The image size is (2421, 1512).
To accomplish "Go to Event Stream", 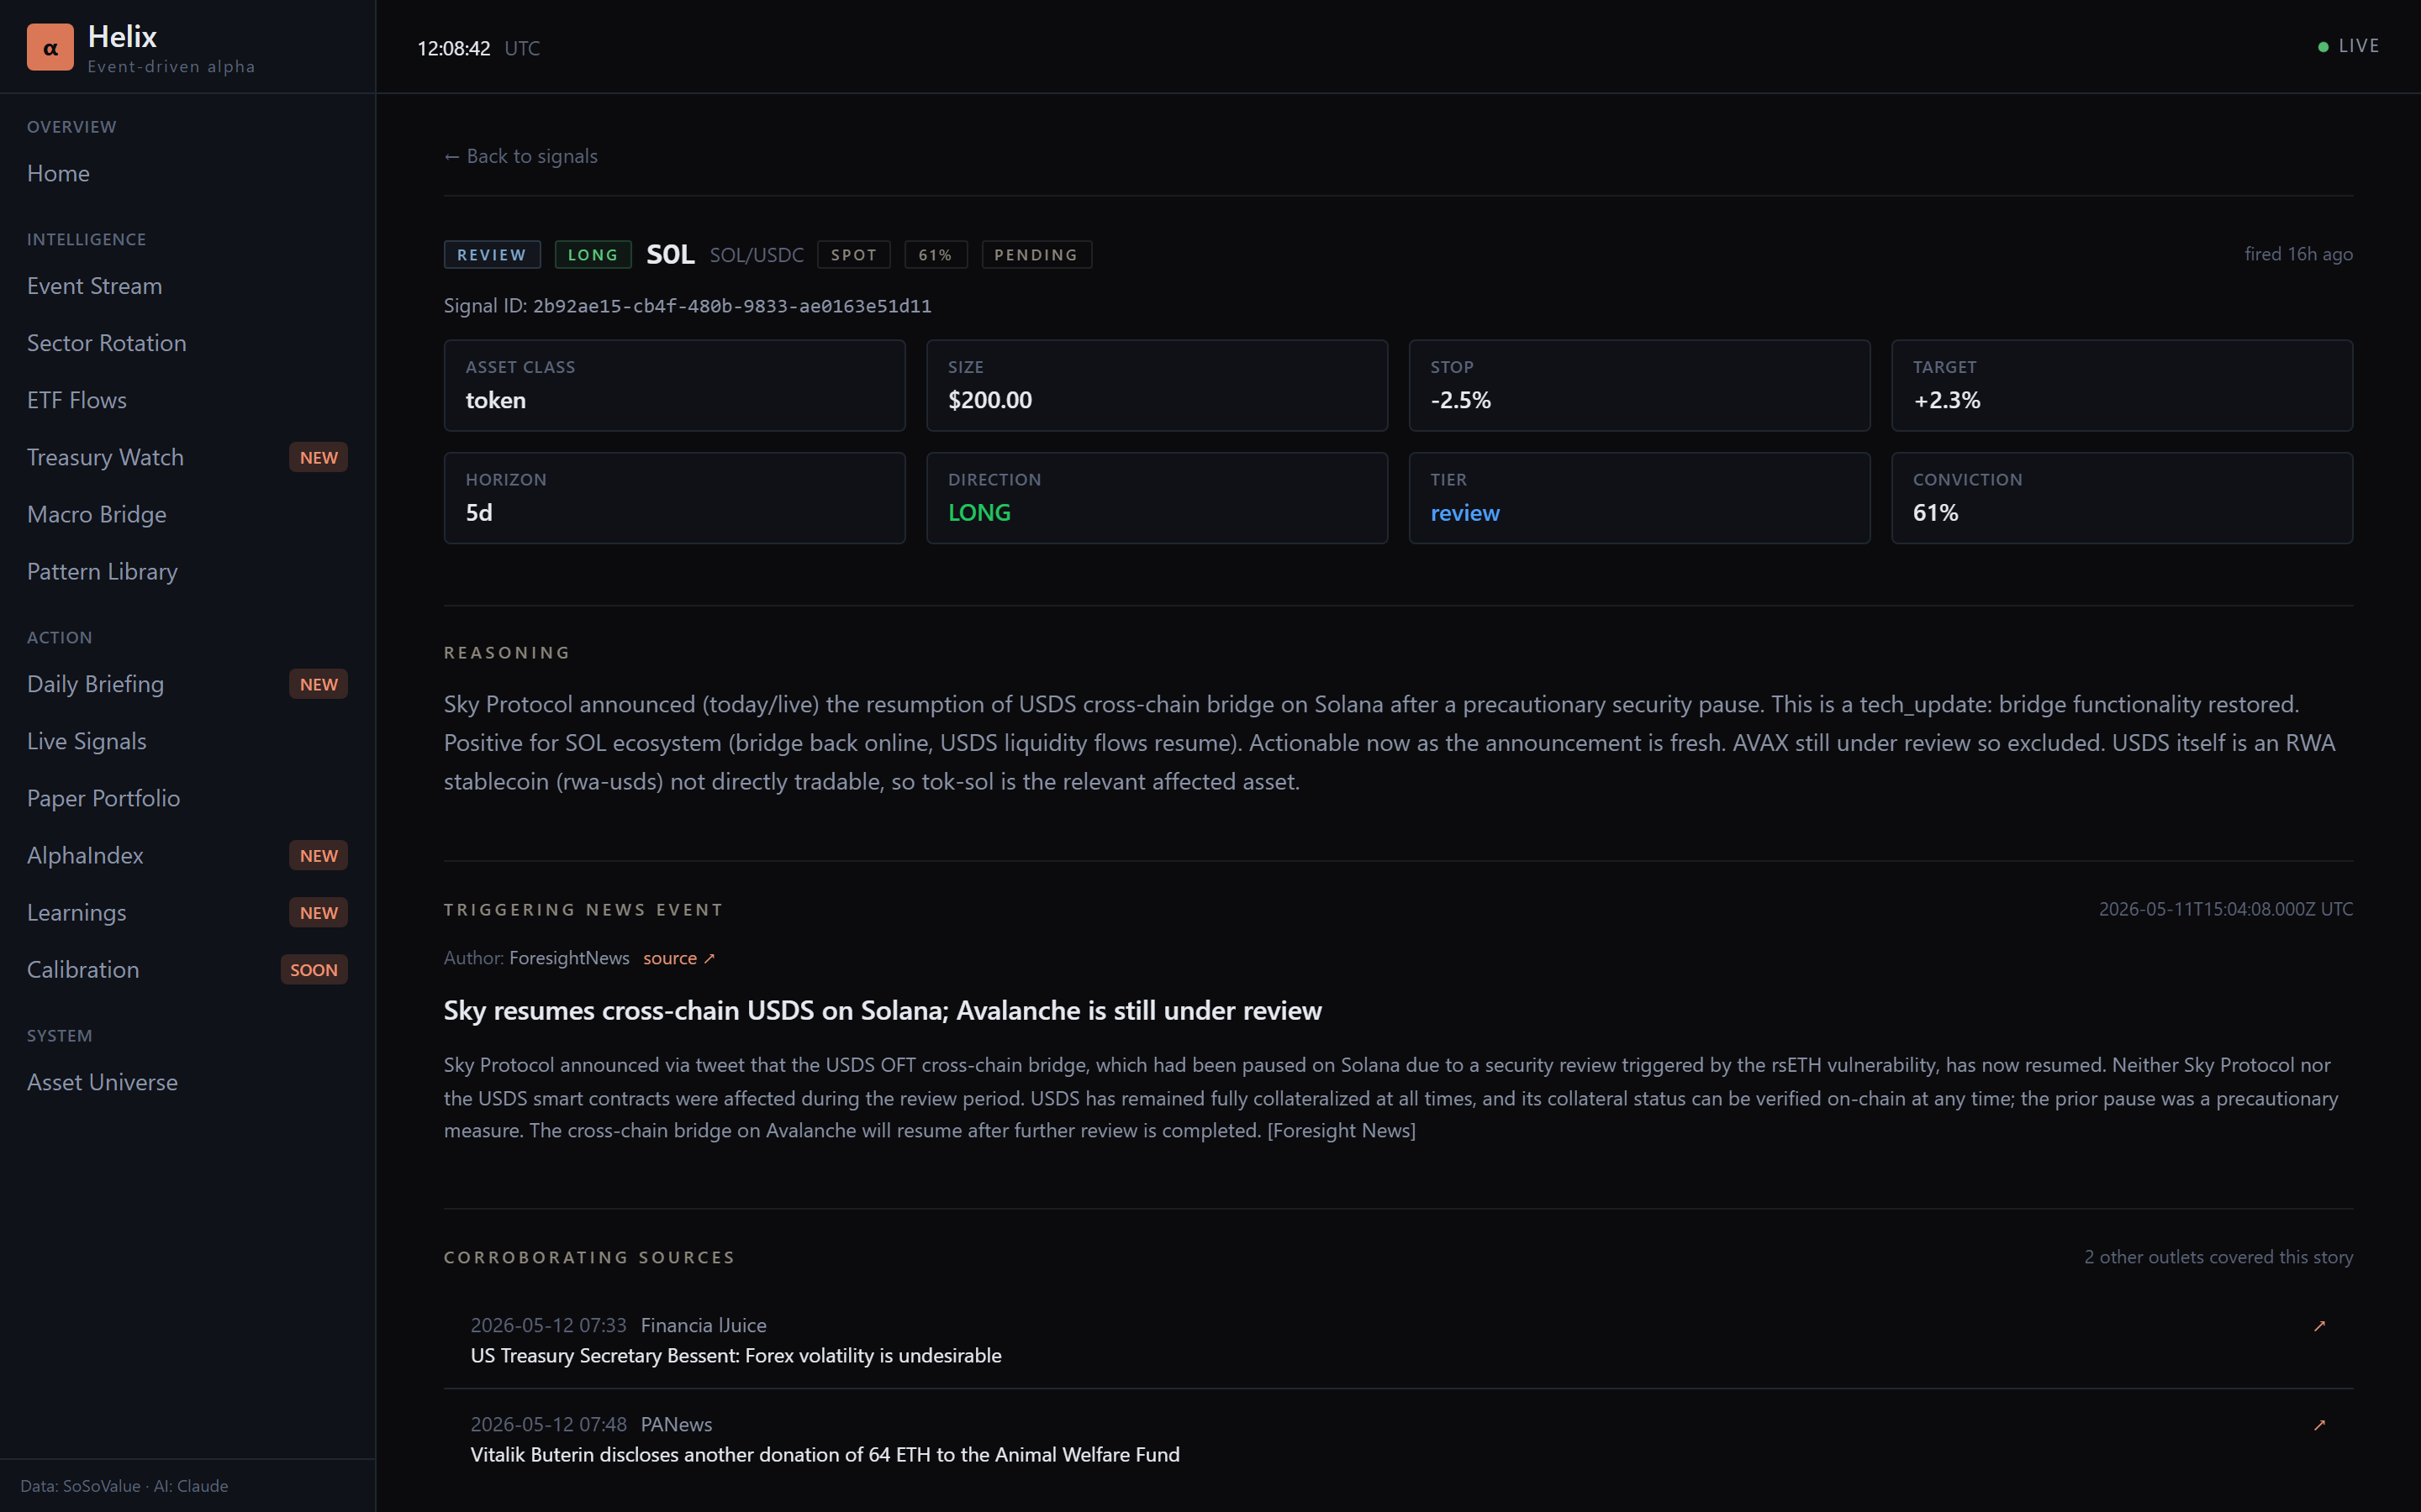I will pyautogui.click(x=94, y=286).
